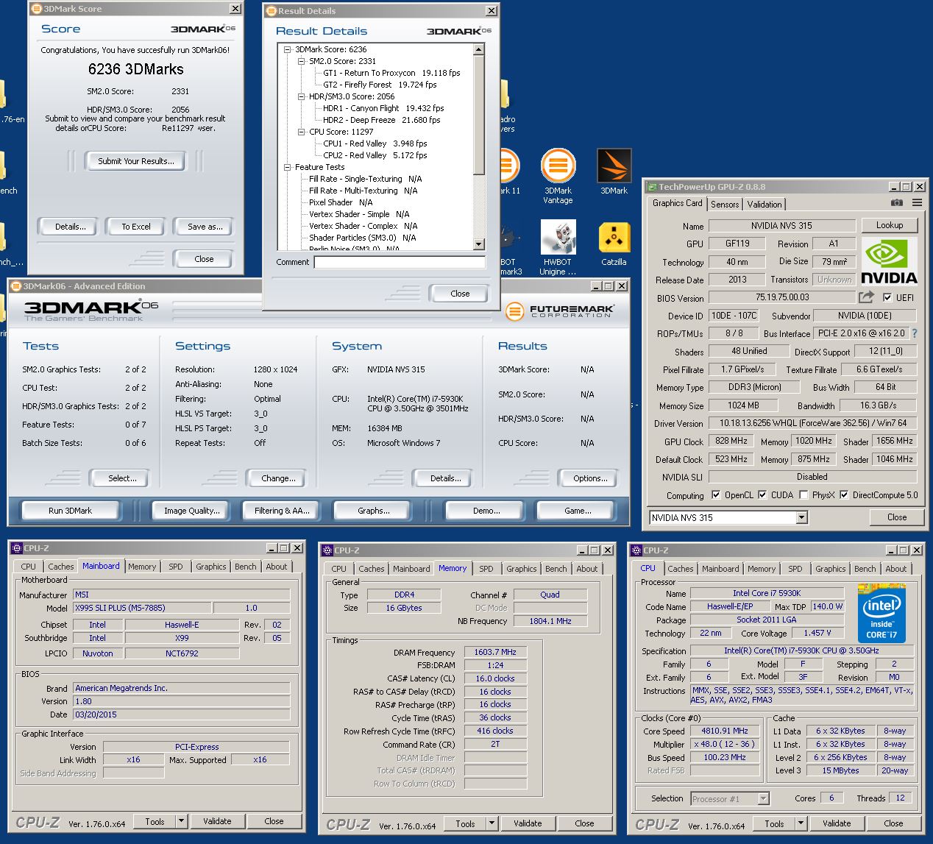Click the GPU-Z title bar app icon
The height and width of the screenshot is (844, 933).
(651, 187)
